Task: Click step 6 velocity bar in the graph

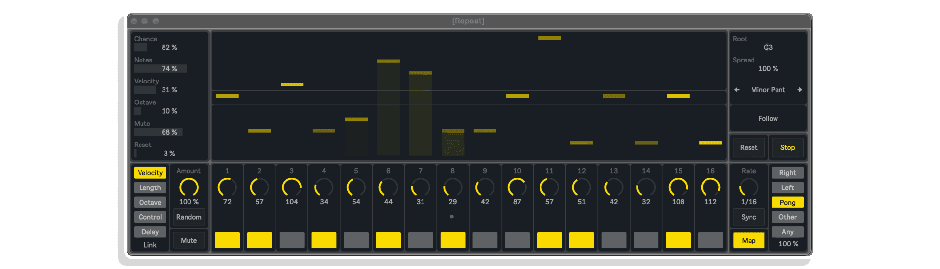Action: pyautogui.click(x=388, y=107)
